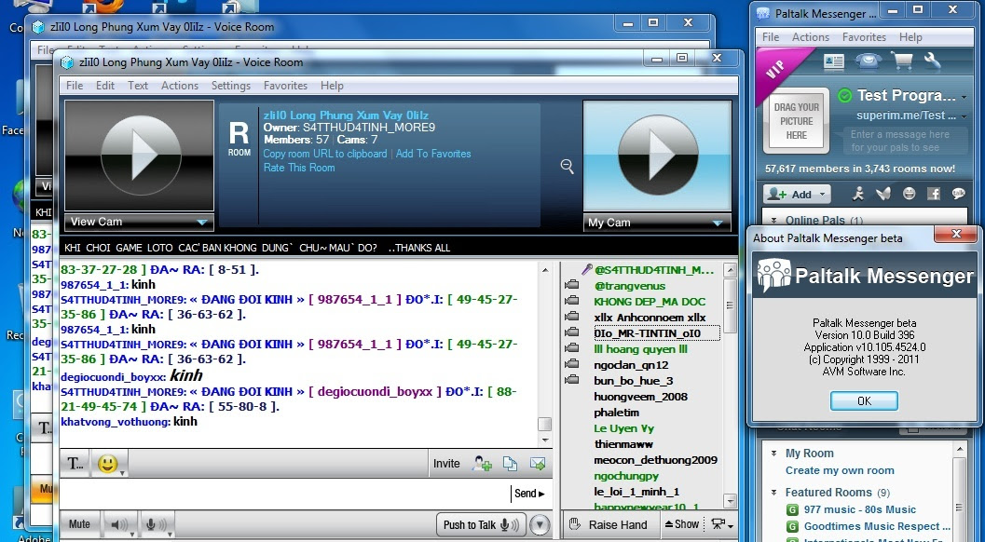Select user DIo_MR-TINTIN_oI0 in member list

tap(648, 332)
